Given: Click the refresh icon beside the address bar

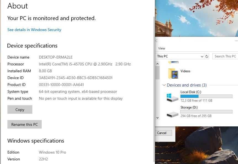Looking at the screenshot, I should pos(207,56).
